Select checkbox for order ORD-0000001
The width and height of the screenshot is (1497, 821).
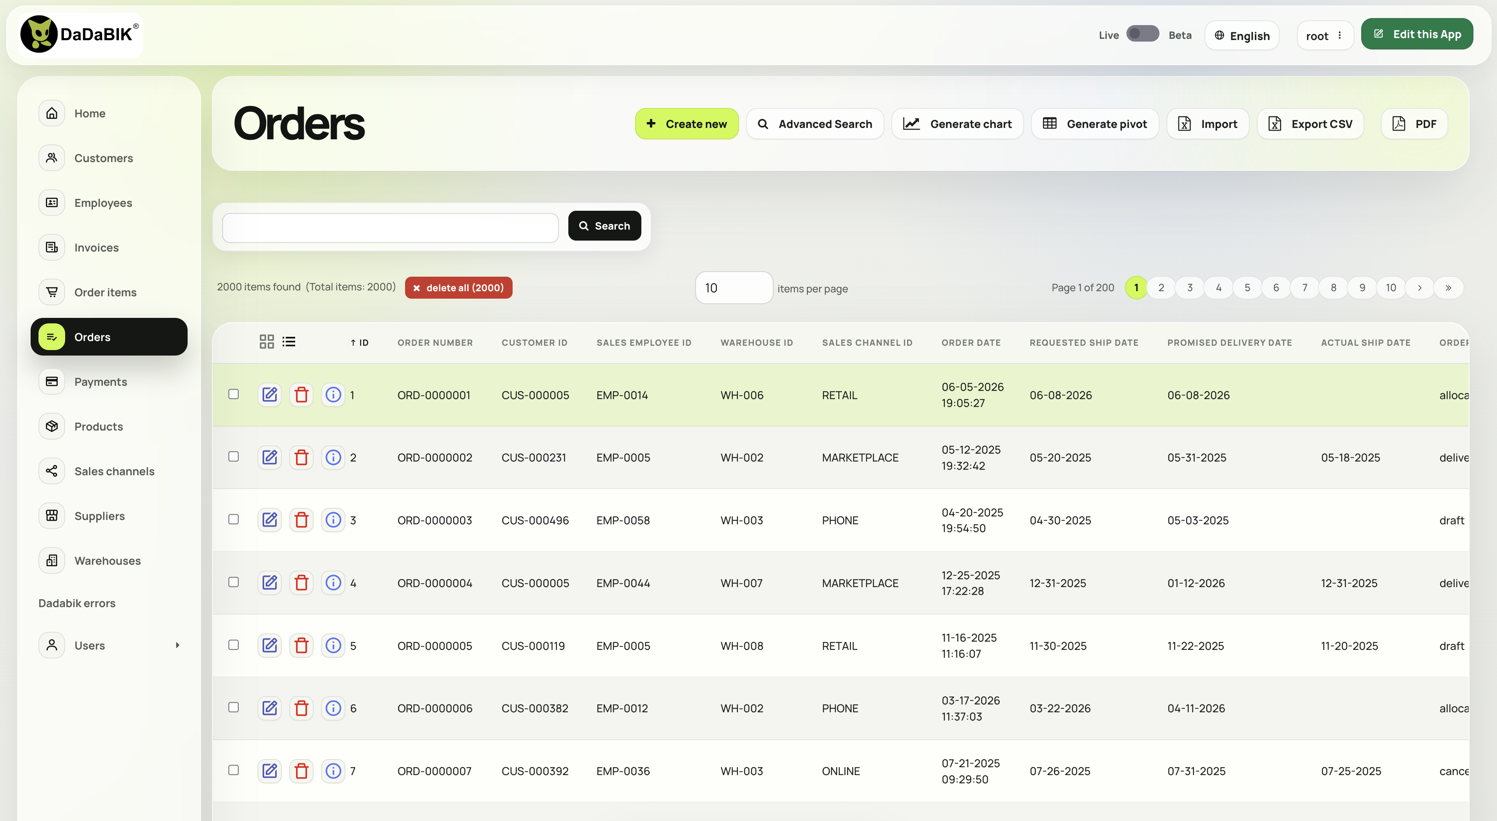click(x=234, y=394)
